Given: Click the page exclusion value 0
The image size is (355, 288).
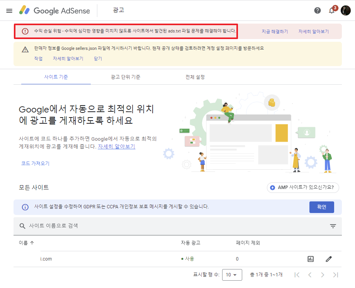Looking at the screenshot, I should tap(237, 259).
